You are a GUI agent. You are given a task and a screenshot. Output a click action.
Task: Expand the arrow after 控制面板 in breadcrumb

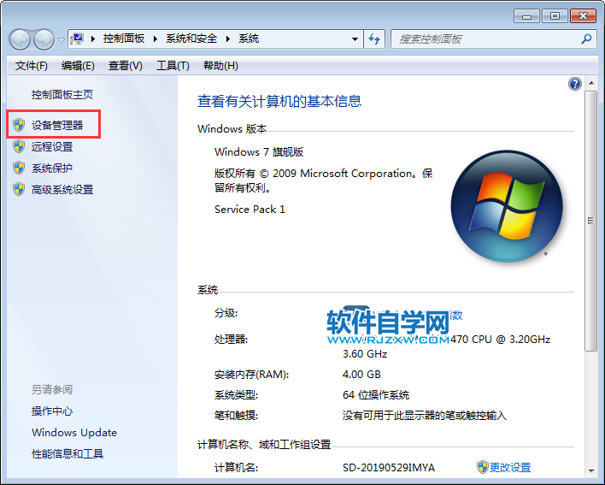[156, 38]
